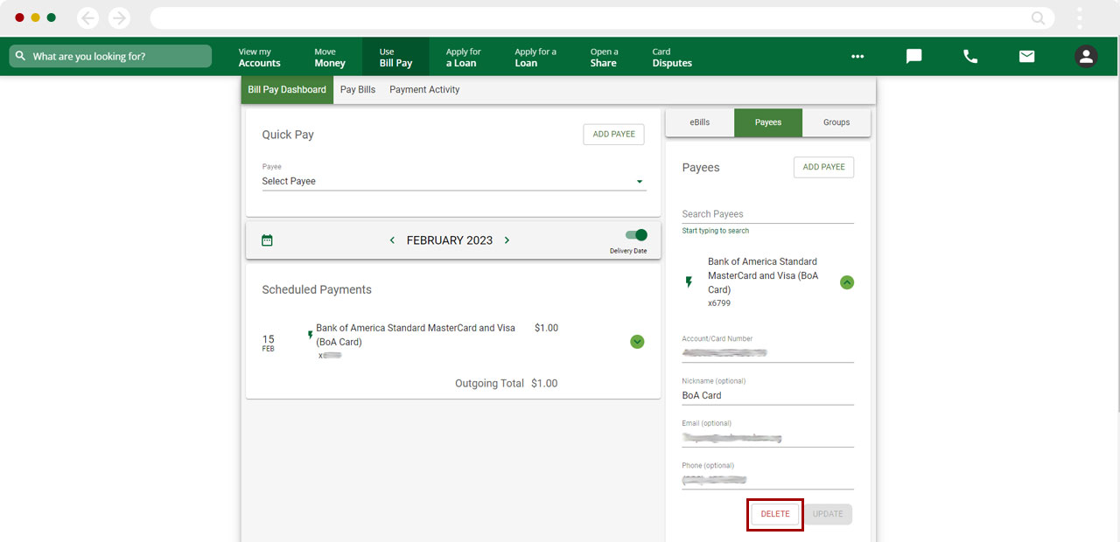Click the Delete payee button
The image size is (1120, 542).
[775, 514]
